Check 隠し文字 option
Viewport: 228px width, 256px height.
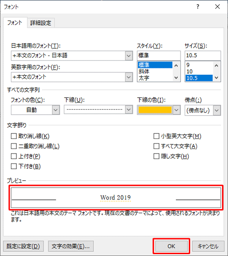(156, 156)
